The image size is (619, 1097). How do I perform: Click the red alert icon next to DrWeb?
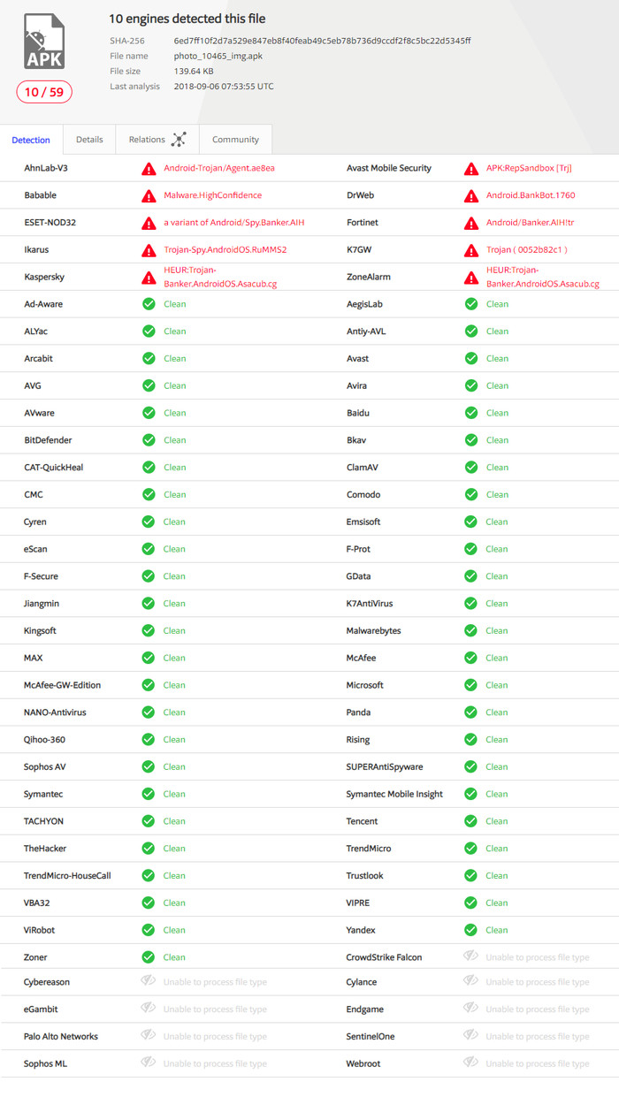tap(471, 195)
